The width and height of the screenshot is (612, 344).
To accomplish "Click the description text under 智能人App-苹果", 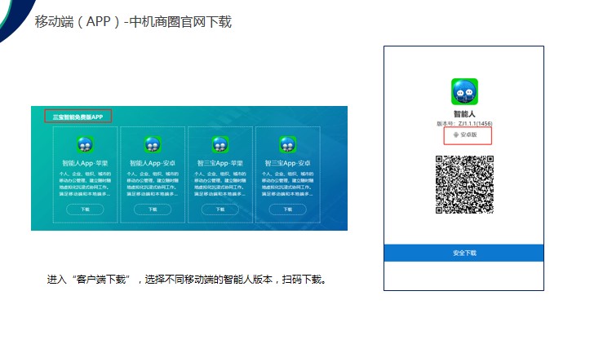I will (x=85, y=183).
